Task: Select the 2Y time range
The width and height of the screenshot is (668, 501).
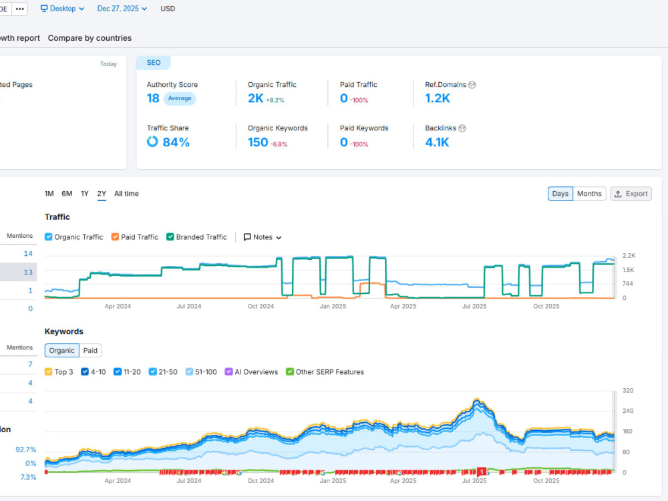Action: point(102,194)
